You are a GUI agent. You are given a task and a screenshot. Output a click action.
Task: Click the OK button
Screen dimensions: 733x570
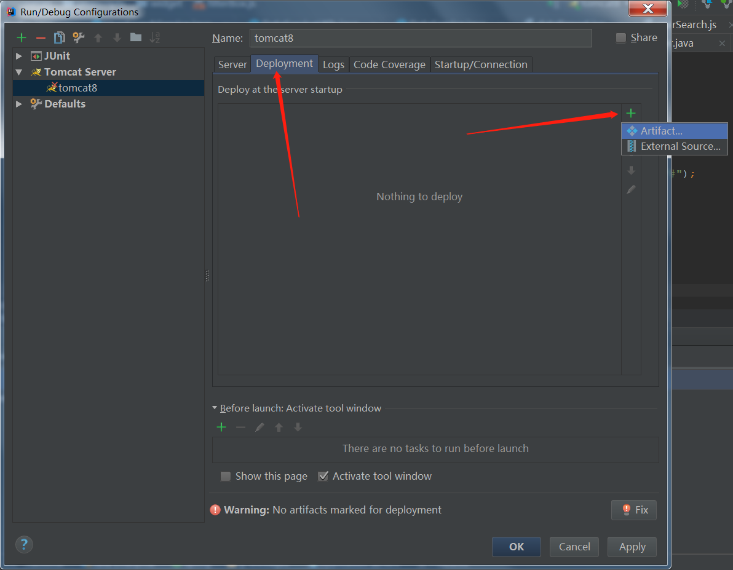click(516, 547)
